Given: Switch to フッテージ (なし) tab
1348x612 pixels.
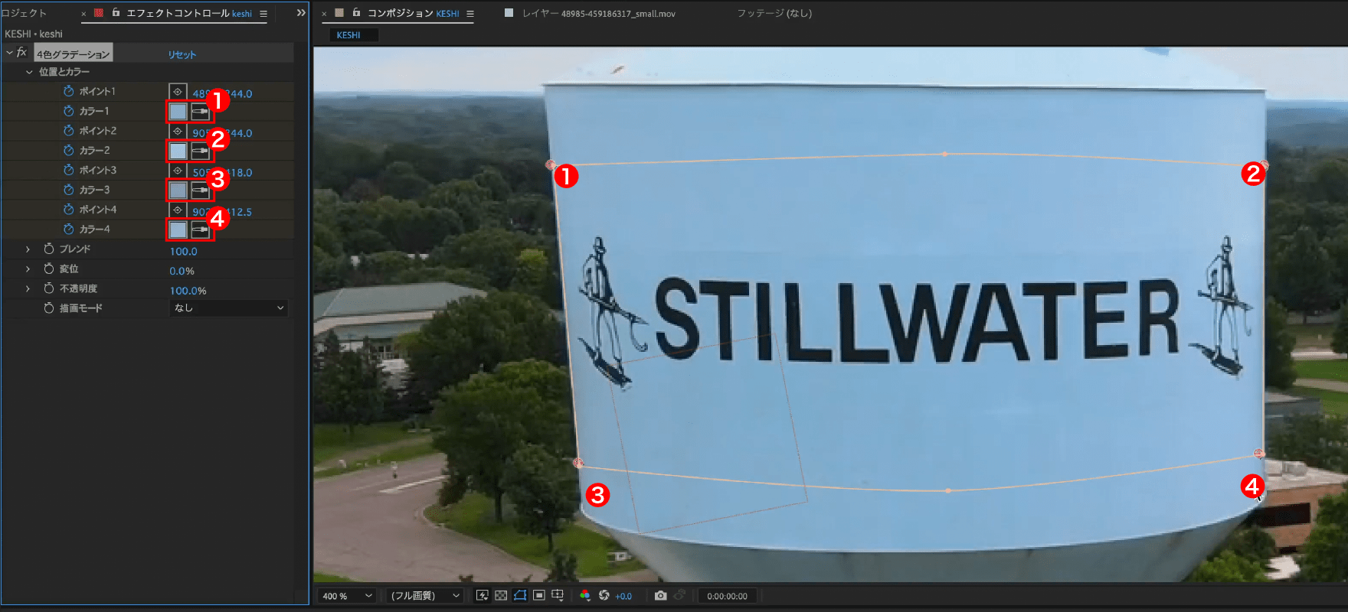Looking at the screenshot, I should 774,13.
